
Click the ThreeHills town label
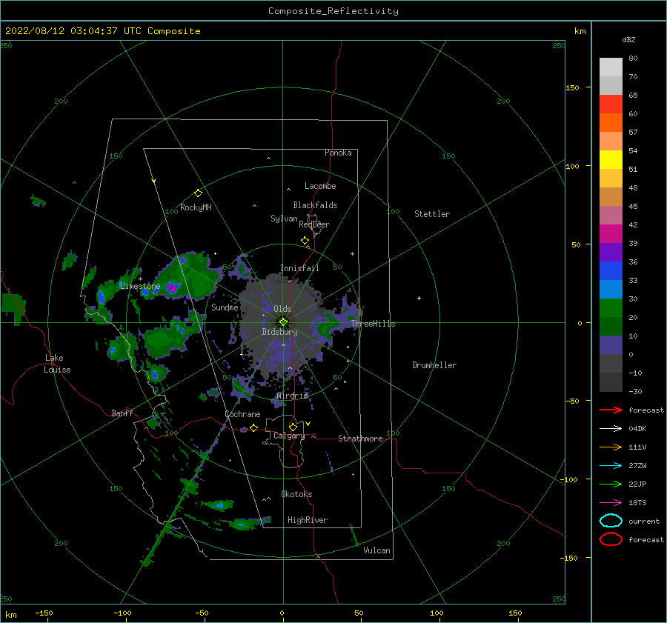click(373, 324)
